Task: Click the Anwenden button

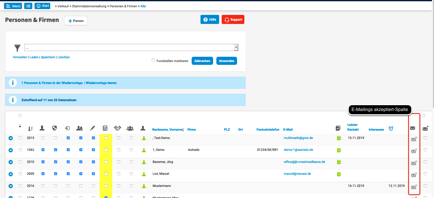Action: pyautogui.click(x=226, y=61)
